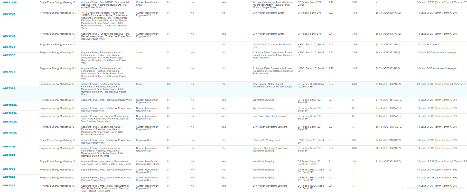467x192 pixels.
Task: Click ADE7816 max voltage value 3.6
Action: 354,140
